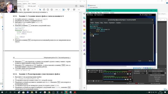Collapse the right pane arrow in Acrobat
Viewport: 168px width, 94px height.
81,51
